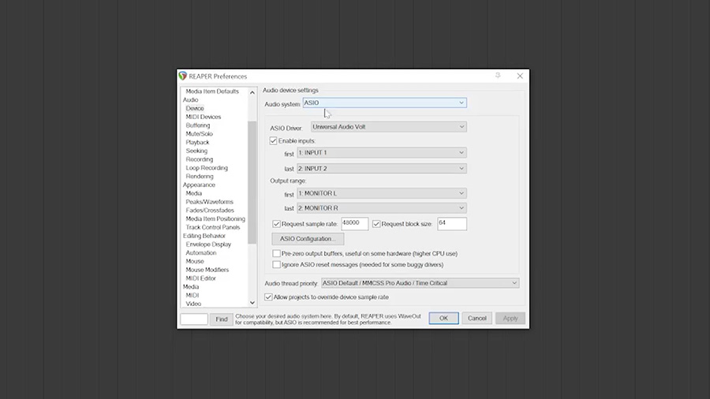
Task: Click the Apply button
Action: (510, 318)
